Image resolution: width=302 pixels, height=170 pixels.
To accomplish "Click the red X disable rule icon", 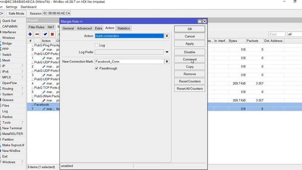I will [x=52, y=34].
